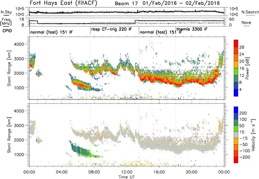Click the '1000' tick in the velocity panel
The width and height of the screenshot is (259, 179).
point(19,154)
